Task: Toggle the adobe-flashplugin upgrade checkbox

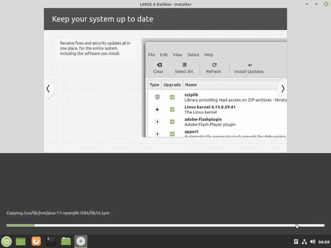Action: click(172, 122)
